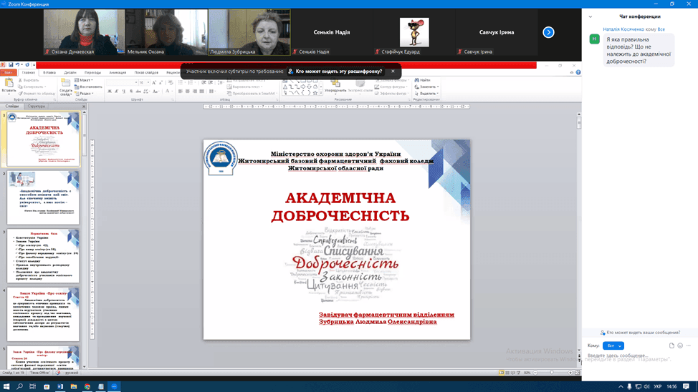
Task: Select the star shape in shapes gallery
Action: coord(315,93)
